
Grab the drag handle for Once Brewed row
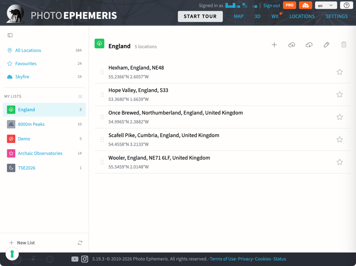[x=102, y=117]
